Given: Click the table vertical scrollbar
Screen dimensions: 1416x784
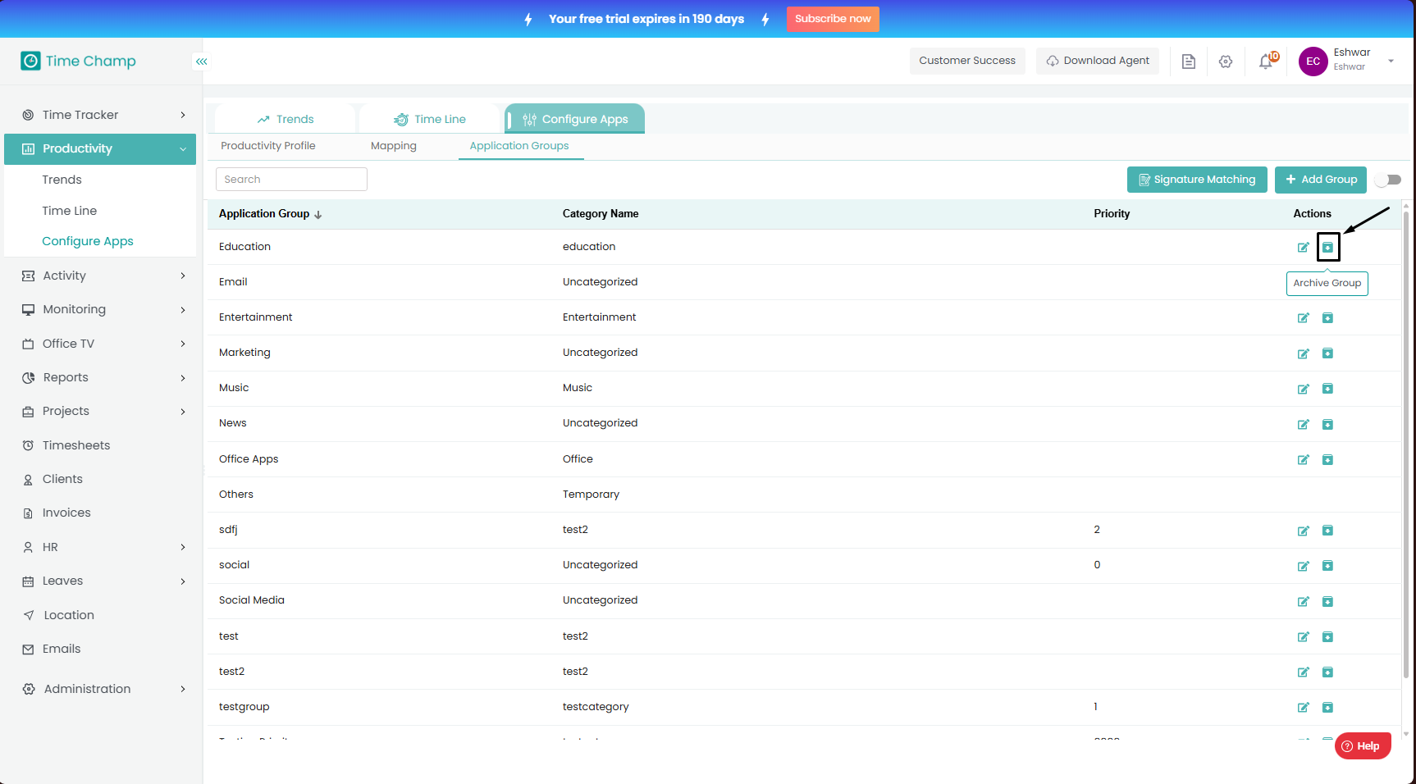Looking at the screenshot, I should click(1406, 443).
